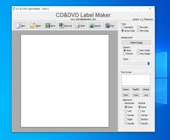Screen dimensions: 170x140
Task: Save the label with the Save floppy button
Action: [x=50, y=26]
